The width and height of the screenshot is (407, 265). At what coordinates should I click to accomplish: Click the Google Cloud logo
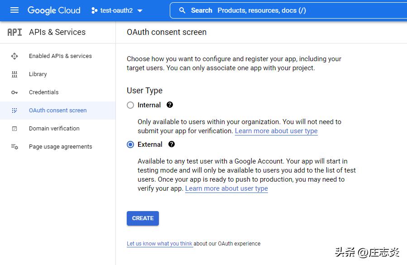tap(54, 10)
